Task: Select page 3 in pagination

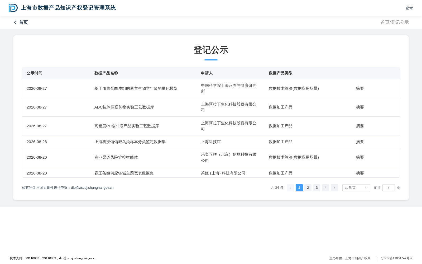Action: (x=317, y=188)
